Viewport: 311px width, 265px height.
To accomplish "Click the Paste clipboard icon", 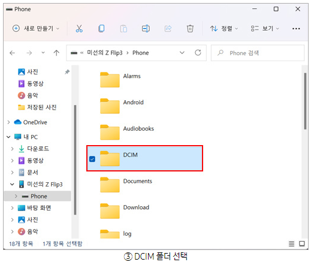I will [123, 29].
